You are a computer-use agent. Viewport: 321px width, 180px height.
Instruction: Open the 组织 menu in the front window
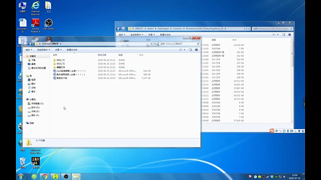29,50
